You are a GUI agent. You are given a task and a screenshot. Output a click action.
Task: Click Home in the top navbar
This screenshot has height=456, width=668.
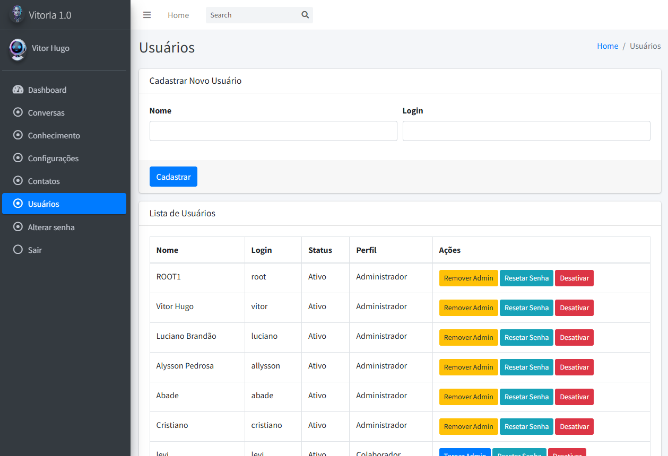click(178, 15)
